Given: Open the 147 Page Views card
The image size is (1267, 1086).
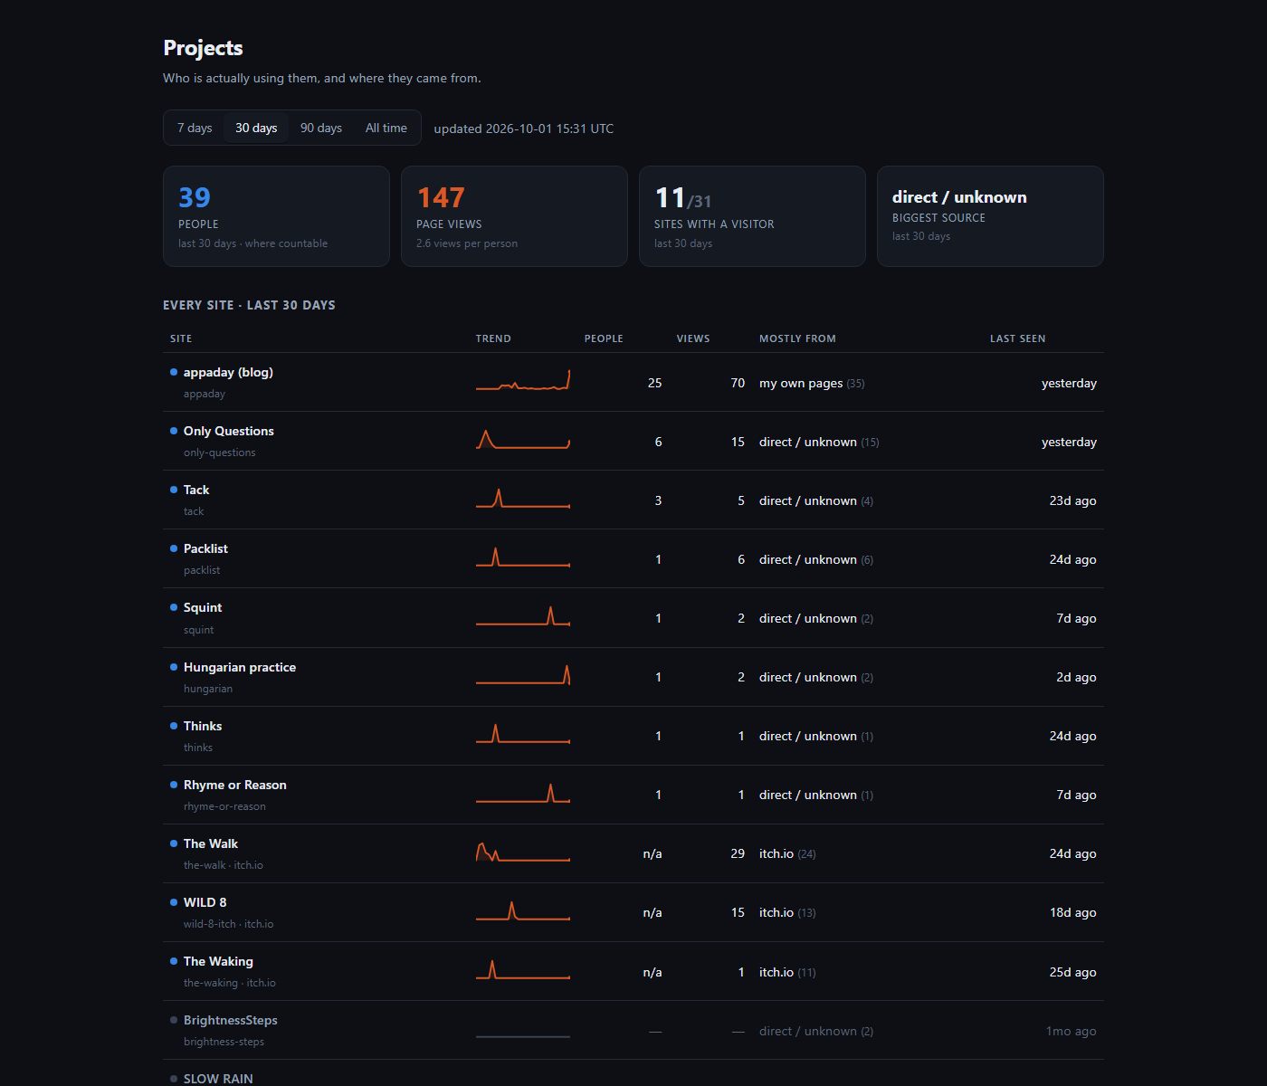Looking at the screenshot, I should (514, 216).
